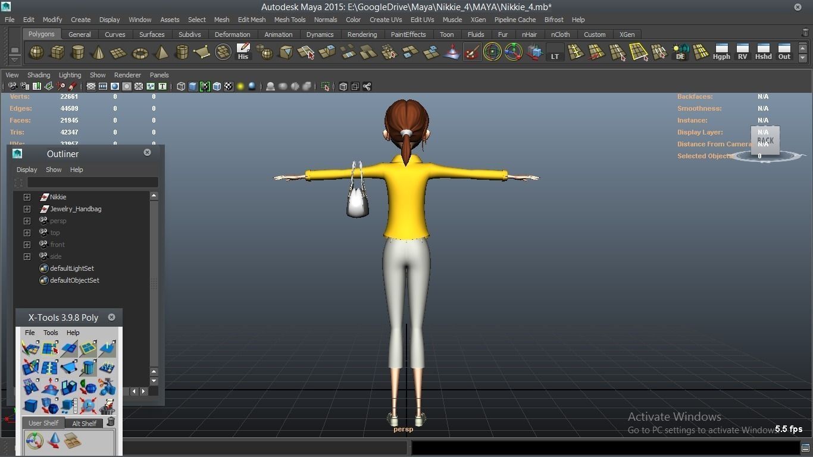Expand the Jewelry_Handbag node in Outliner

[x=27, y=209]
